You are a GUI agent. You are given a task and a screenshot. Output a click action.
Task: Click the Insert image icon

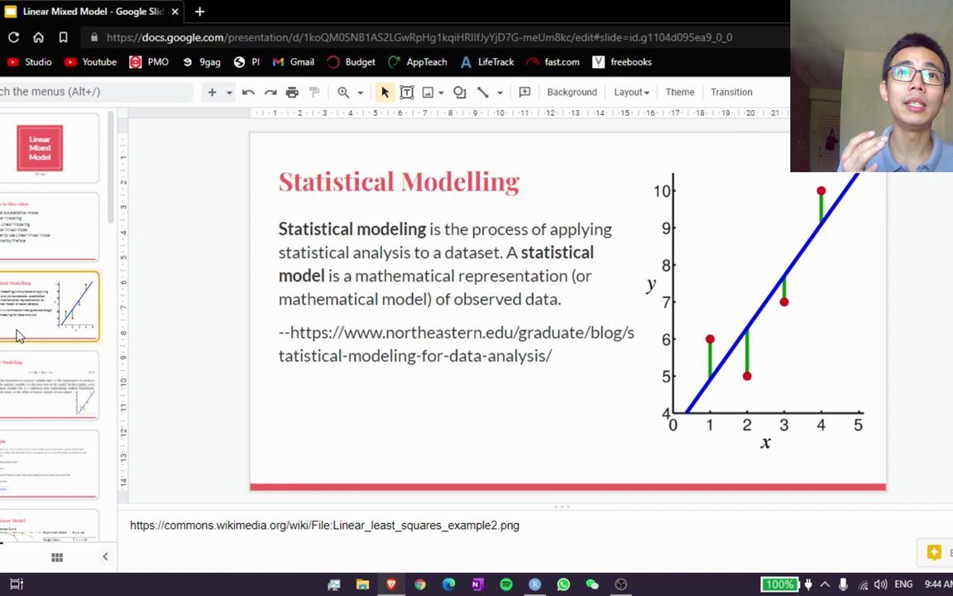pyautogui.click(x=428, y=92)
